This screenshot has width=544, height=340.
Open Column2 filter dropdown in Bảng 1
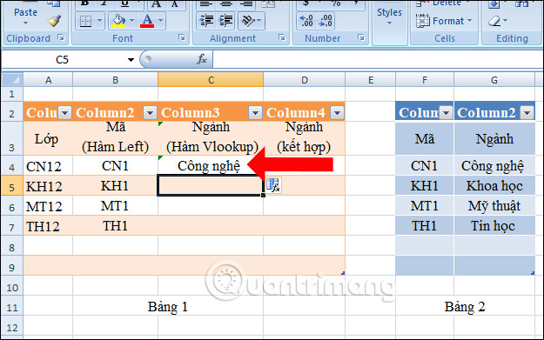point(151,113)
